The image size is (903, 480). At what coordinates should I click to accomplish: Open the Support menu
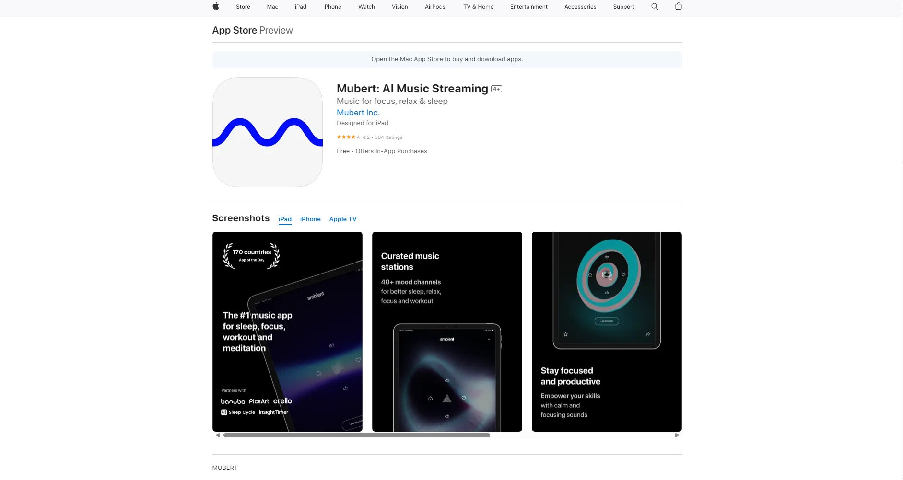click(623, 7)
